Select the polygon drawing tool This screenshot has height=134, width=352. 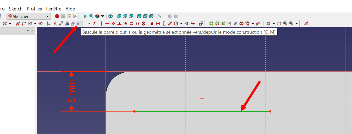(30, 24)
